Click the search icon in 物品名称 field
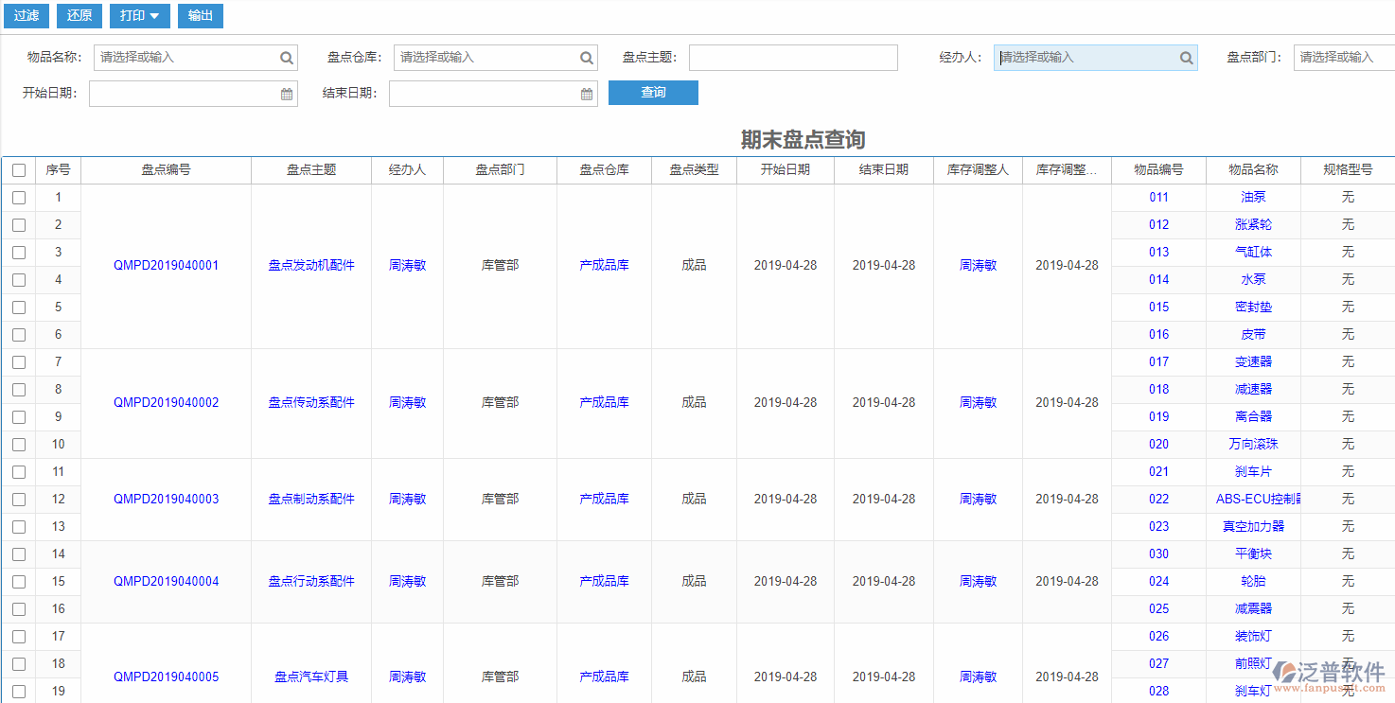Screen dimensions: 1395x703 coord(286,58)
